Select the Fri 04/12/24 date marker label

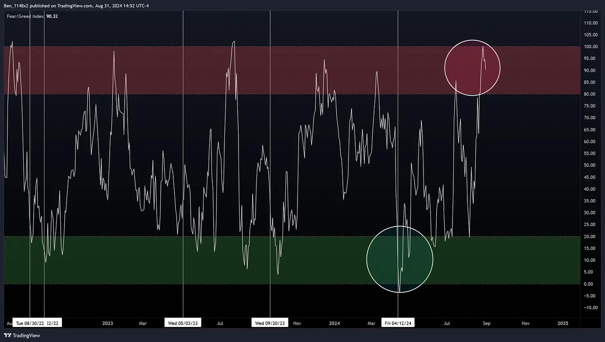(398, 323)
